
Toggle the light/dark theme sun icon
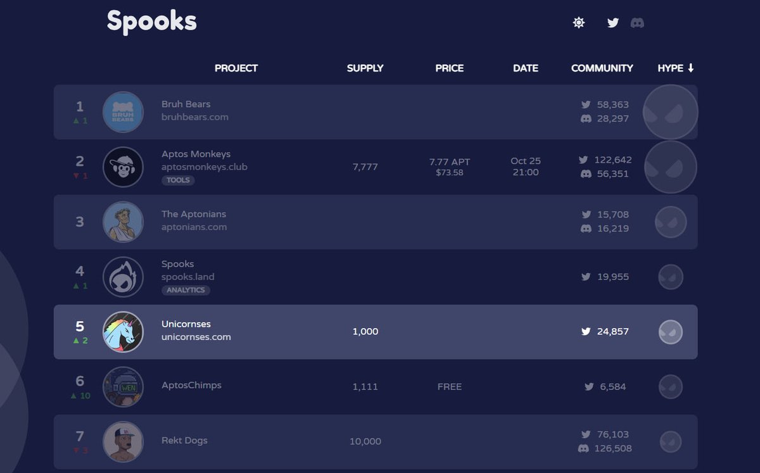point(578,23)
